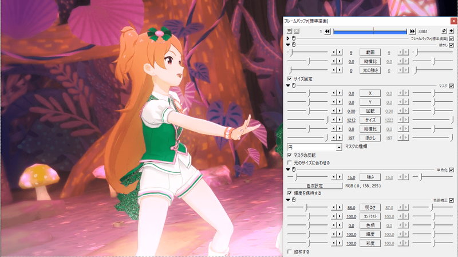This screenshot has width=458, height=257.
Task: Click the circular arrows parameter icon
Action: [444, 31]
